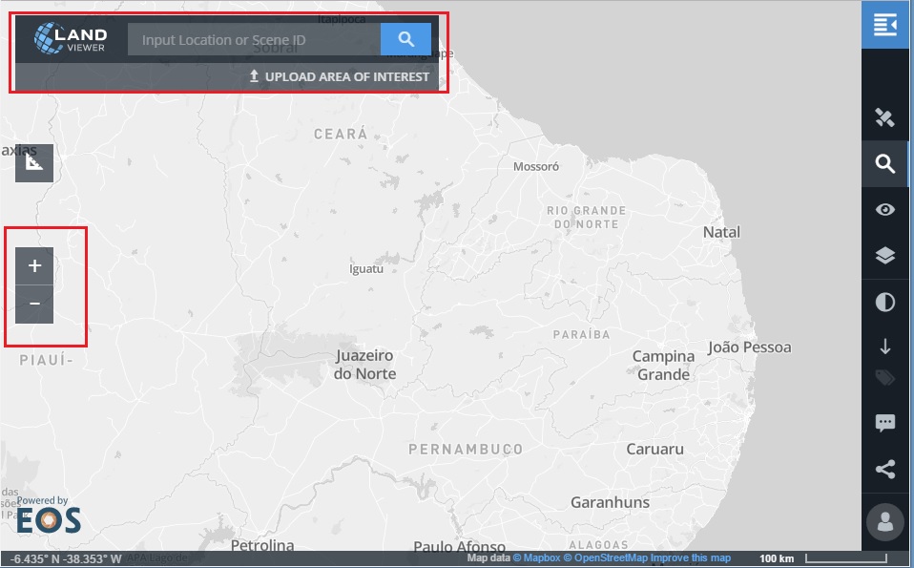The height and width of the screenshot is (568, 914).
Task: Click the PERNAMBUCO state label
Action: (466, 450)
